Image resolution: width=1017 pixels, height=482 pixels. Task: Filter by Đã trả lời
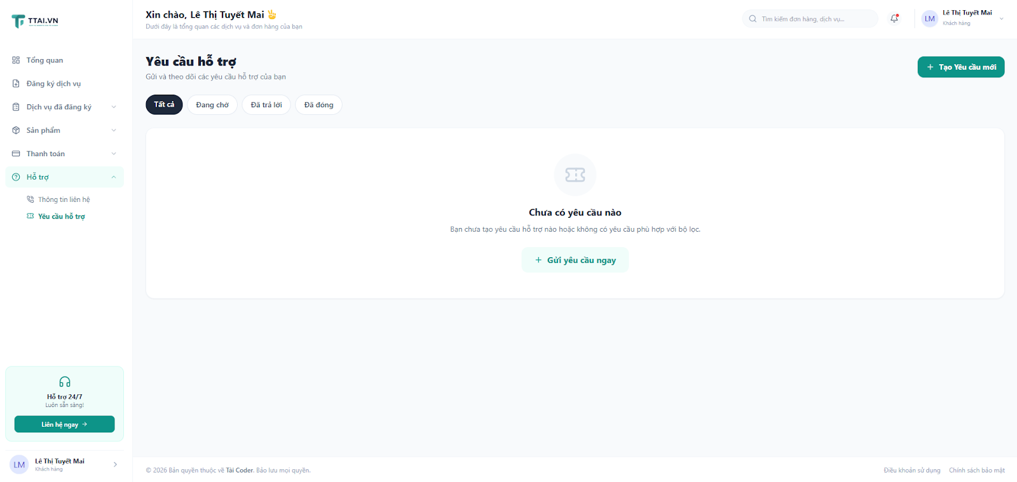266,105
